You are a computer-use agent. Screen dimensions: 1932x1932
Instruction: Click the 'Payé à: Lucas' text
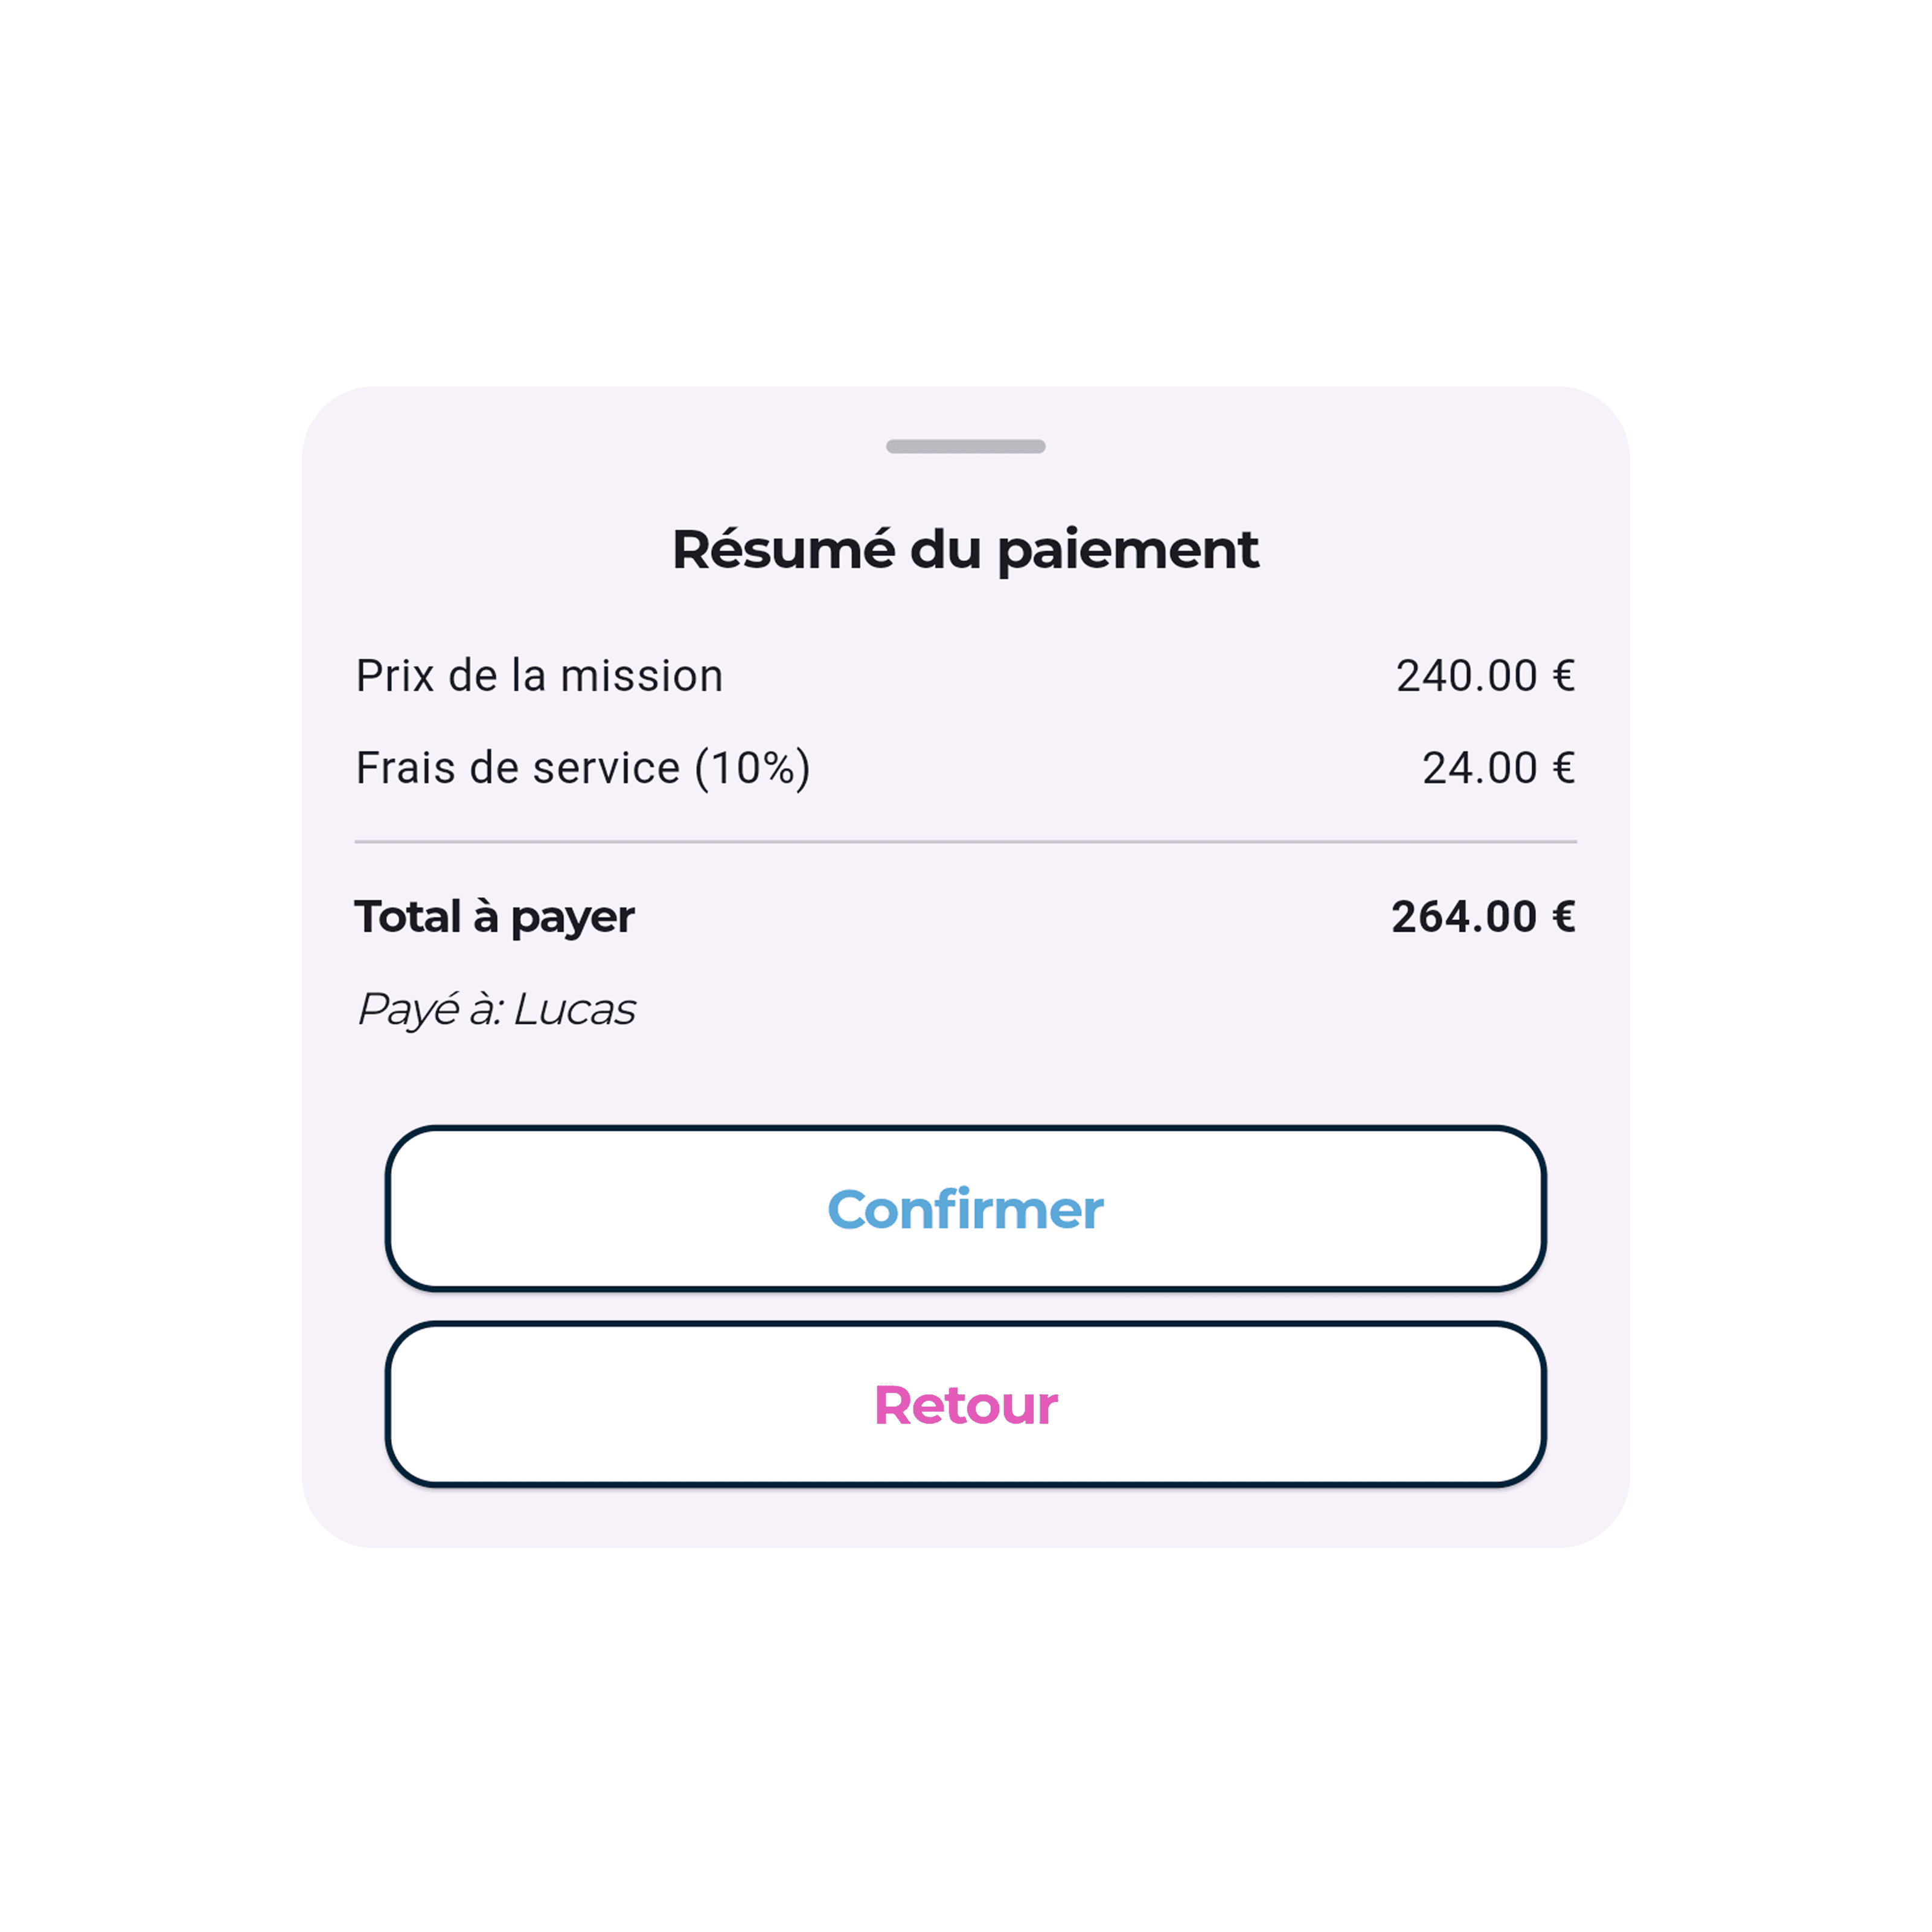pos(496,1009)
